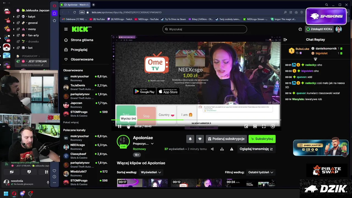Open the Opera sidebar heart icon
This screenshot has height=198, width=352.
click(54, 171)
